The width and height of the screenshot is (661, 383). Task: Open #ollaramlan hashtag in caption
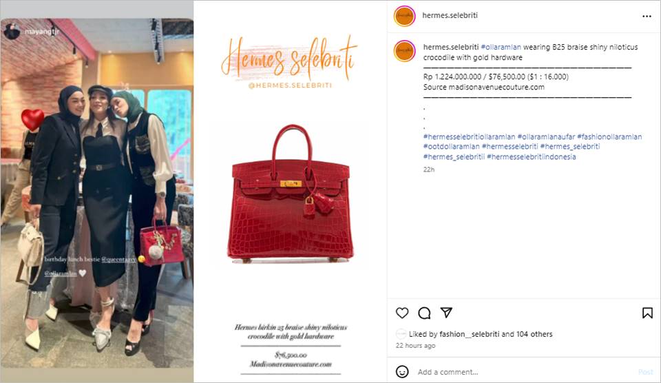(501, 48)
